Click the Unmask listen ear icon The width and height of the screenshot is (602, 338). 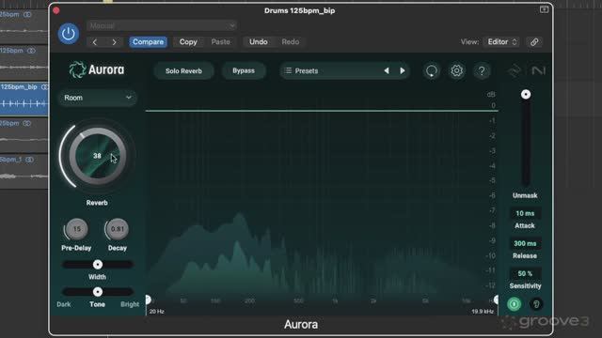click(x=536, y=304)
